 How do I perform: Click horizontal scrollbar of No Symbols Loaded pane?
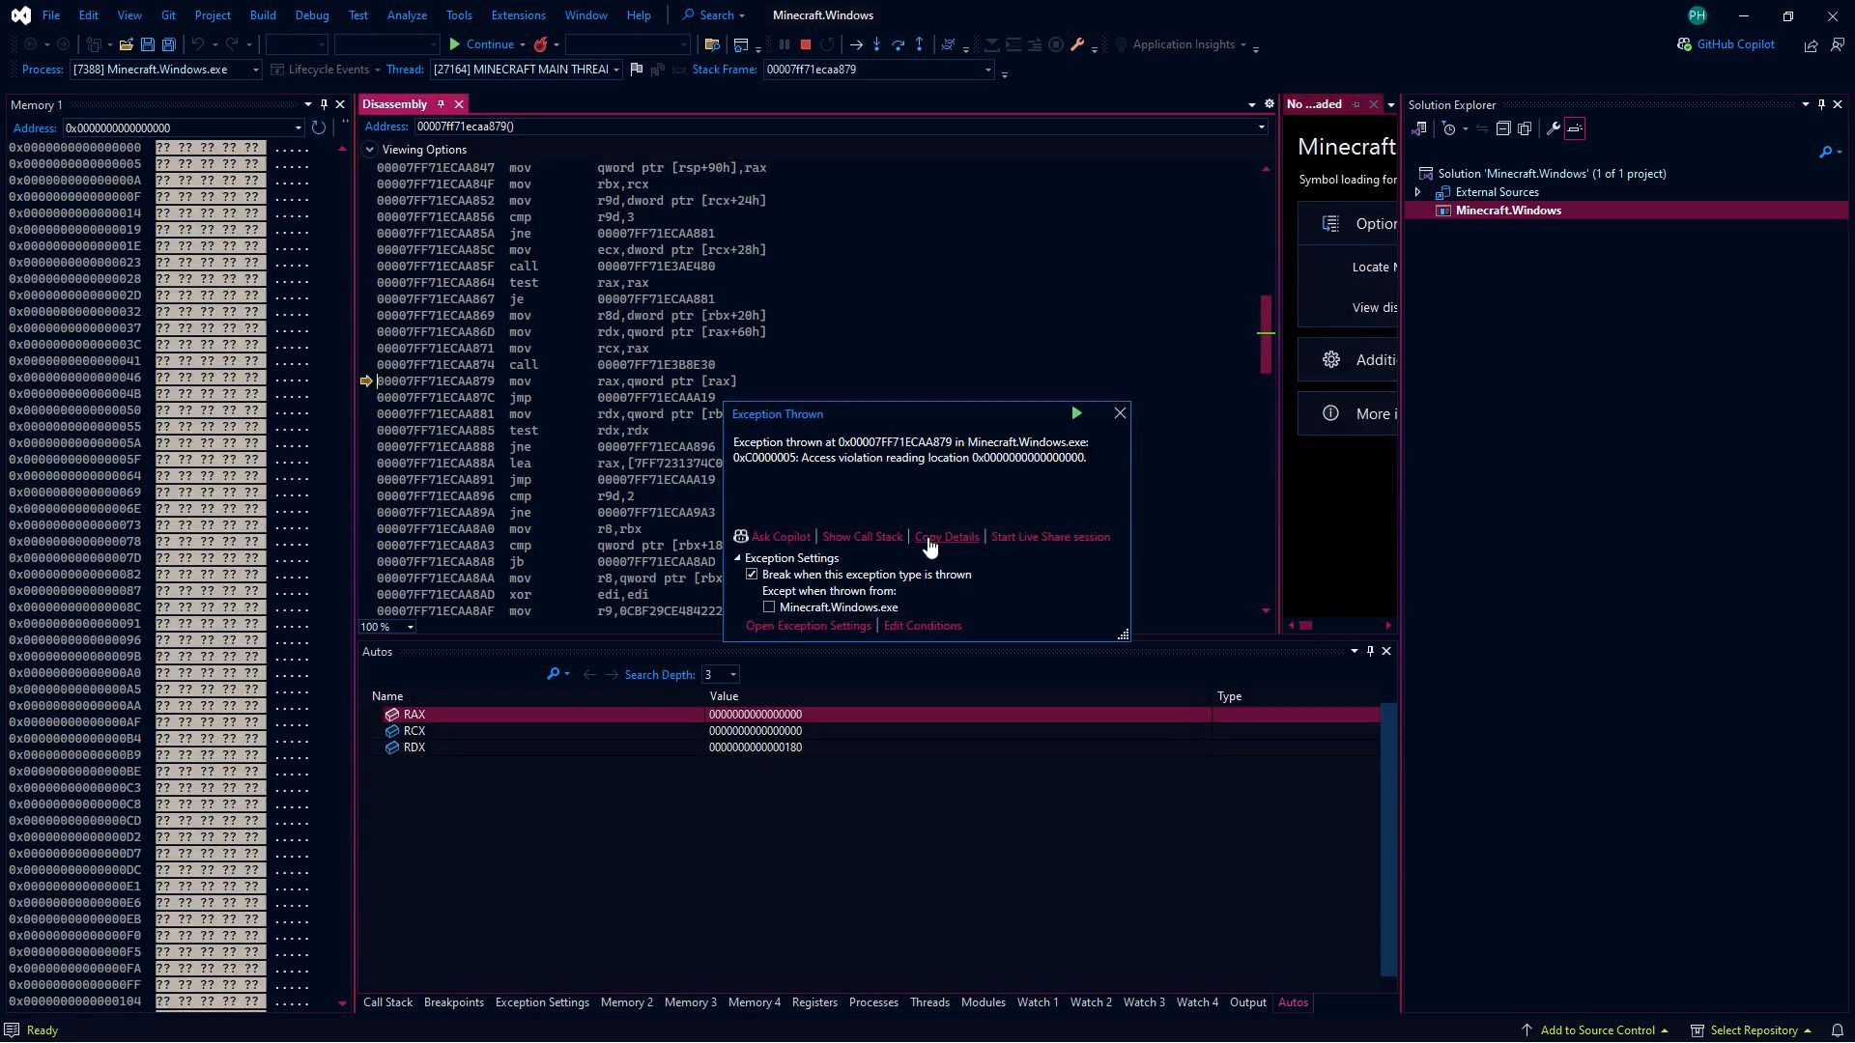tap(1340, 626)
